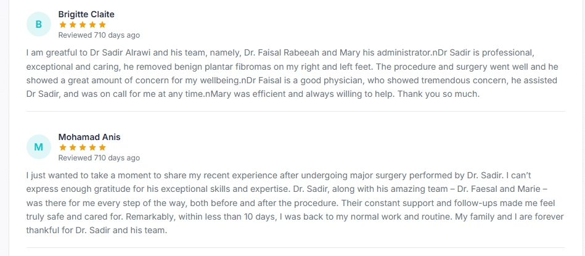Screen dimensions: 585x256
Task: Click "Reviewed 710 days ago" under Mohamad Anis
Action: point(99,158)
